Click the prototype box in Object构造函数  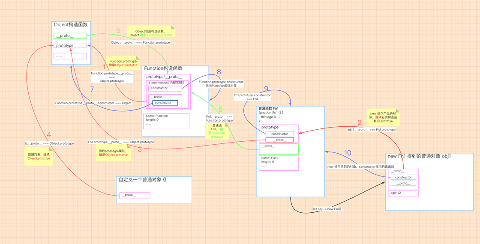pos(70,45)
